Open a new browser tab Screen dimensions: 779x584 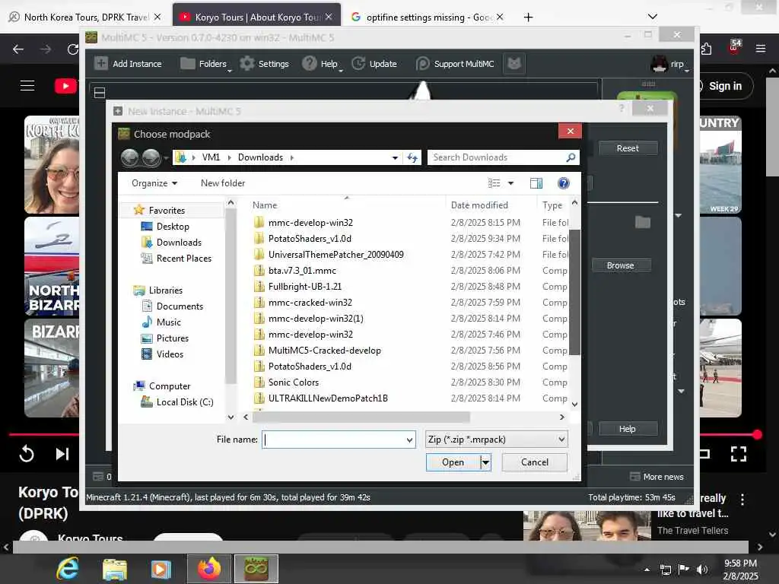point(528,17)
